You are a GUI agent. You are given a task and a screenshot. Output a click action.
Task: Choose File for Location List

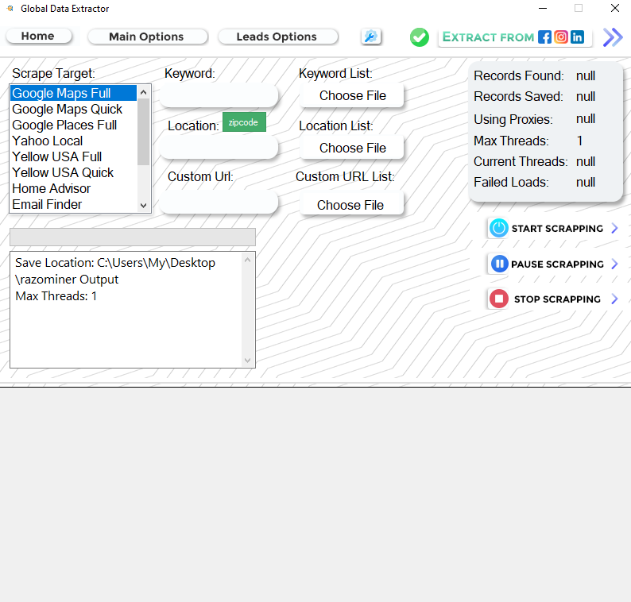(352, 148)
